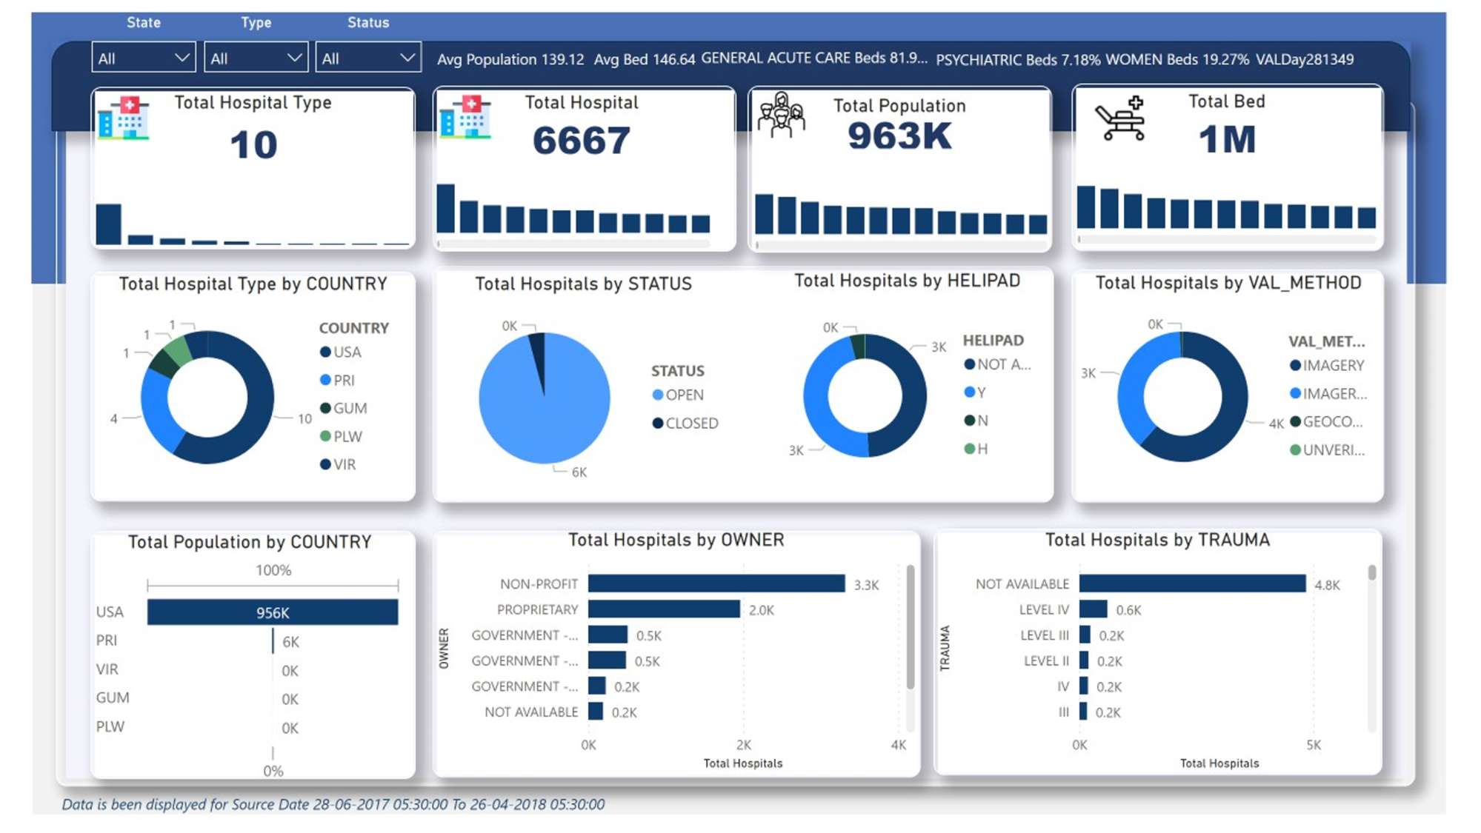The width and height of the screenshot is (1481, 833).
Task: Click the Total Hospitals by VAL_METHOD title
Action: coord(1228,283)
